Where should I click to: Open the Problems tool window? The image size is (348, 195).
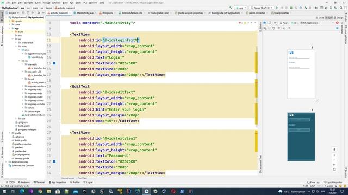(x=24, y=183)
